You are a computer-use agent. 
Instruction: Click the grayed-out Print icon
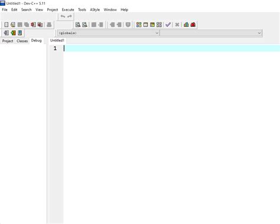49,25
